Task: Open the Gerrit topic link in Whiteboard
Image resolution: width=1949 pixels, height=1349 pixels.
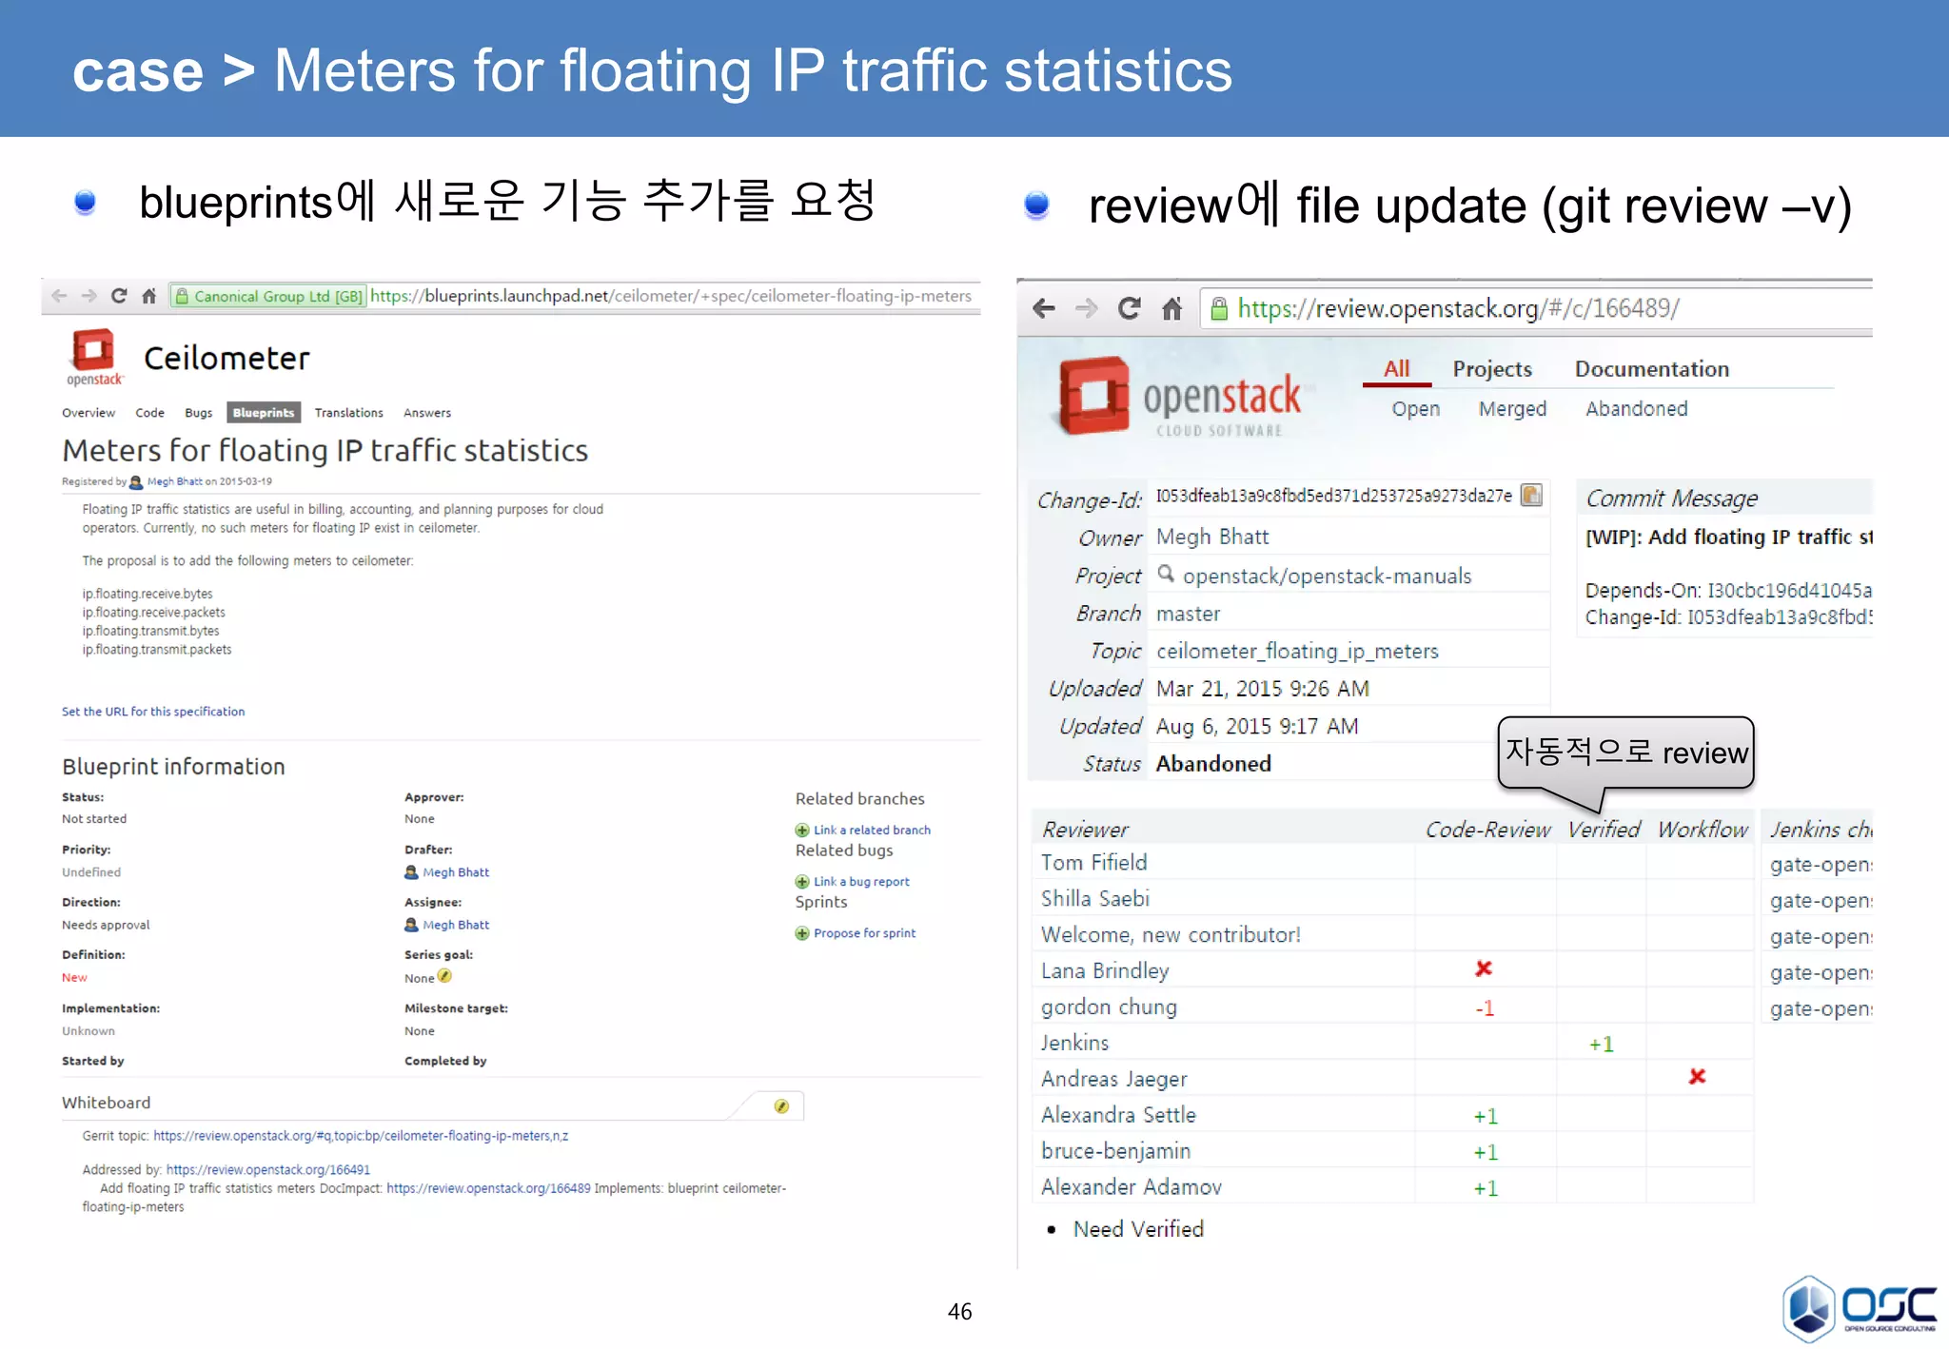Action: 361,1136
